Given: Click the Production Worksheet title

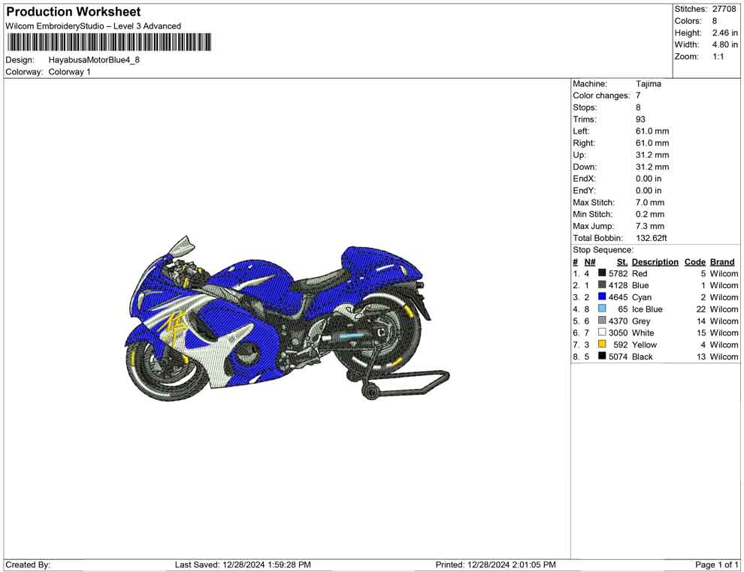Looking at the screenshot, I should coord(73,12).
